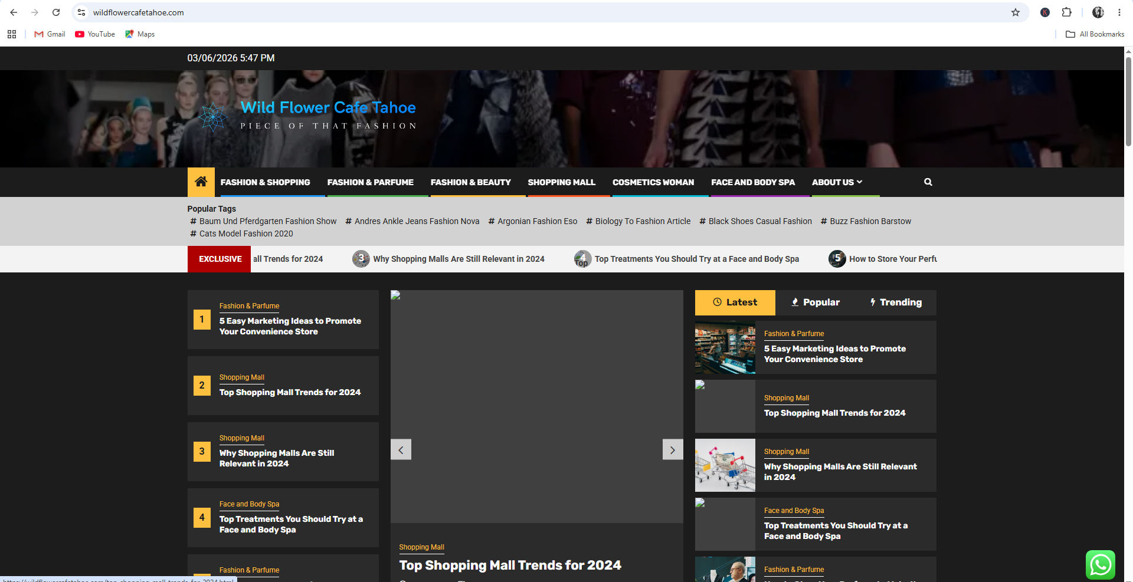Open convenience store thumbnail in Latest list

click(725, 347)
